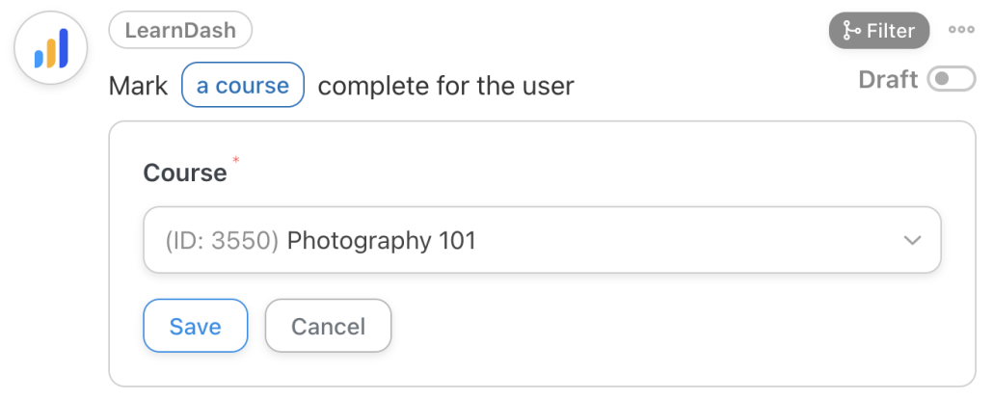Expand the Course dropdown chevron
993x400 pixels.
click(x=912, y=240)
